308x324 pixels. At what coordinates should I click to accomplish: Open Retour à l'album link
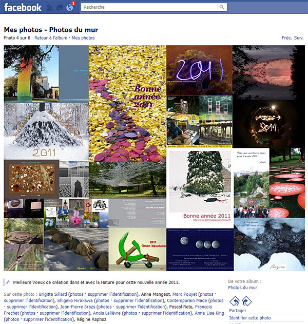[51, 38]
